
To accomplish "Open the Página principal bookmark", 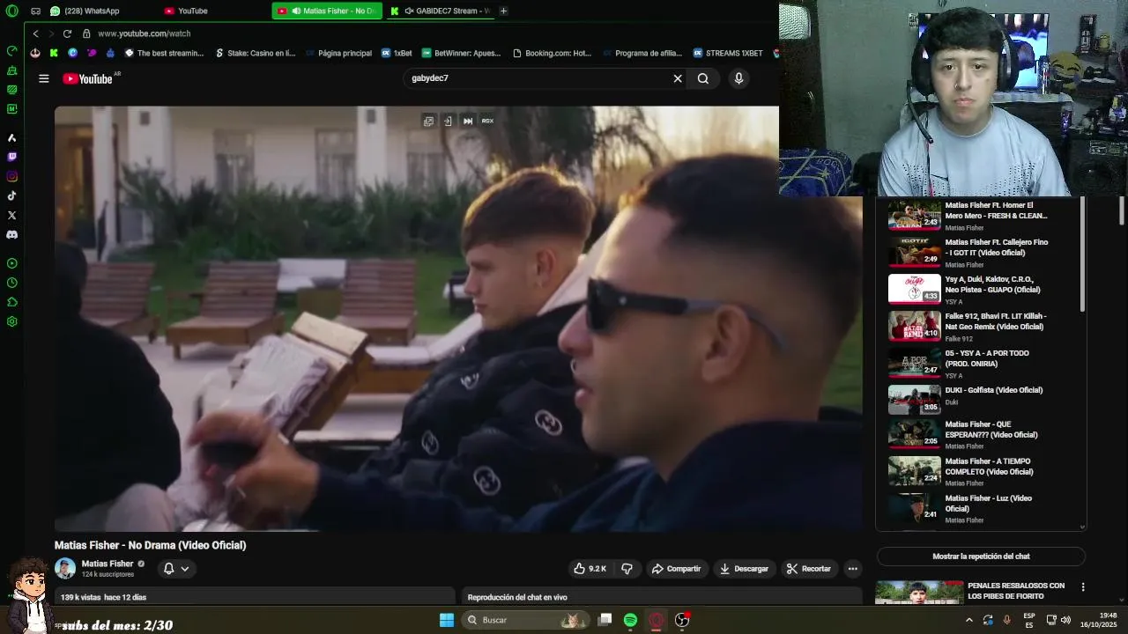I will pos(338,53).
